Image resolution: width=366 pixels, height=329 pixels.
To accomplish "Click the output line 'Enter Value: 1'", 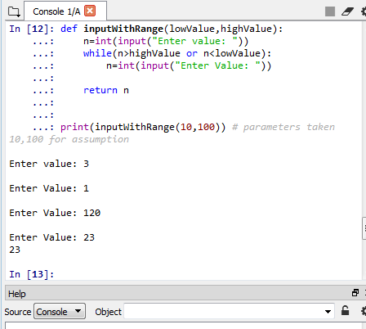I will (x=49, y=188).
